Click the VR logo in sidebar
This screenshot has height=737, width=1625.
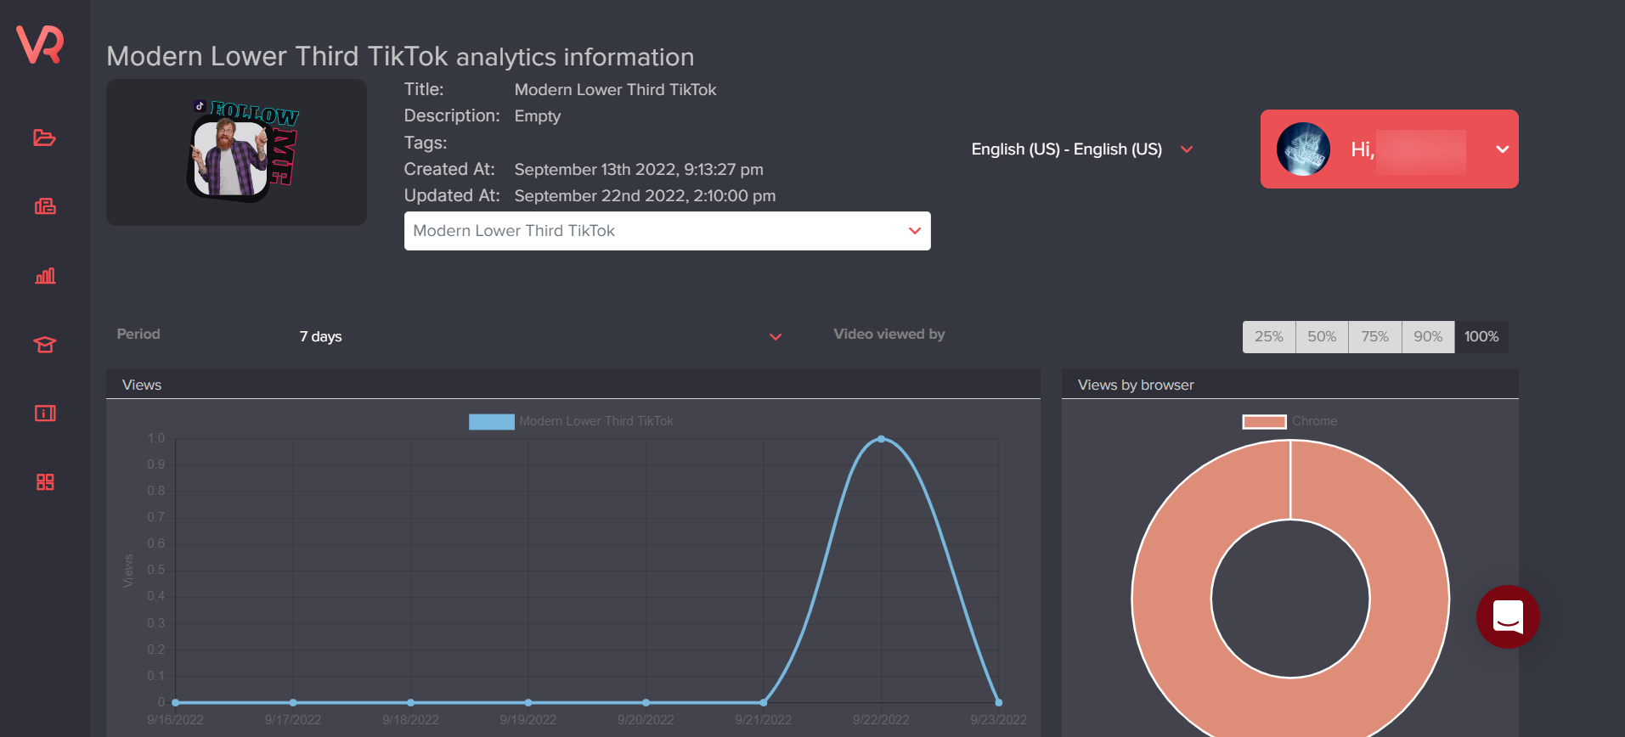(40, 44)
